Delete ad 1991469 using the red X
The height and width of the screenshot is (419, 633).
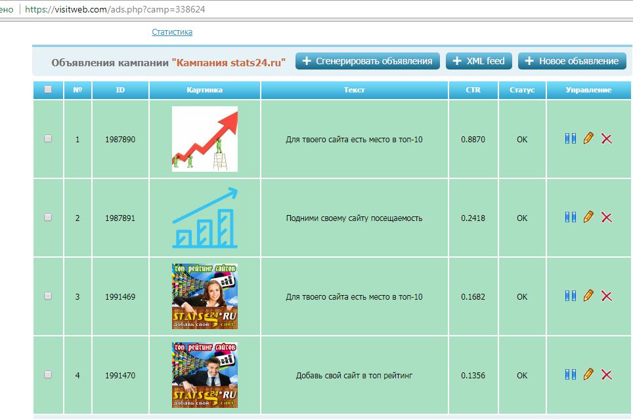[607, 296]
